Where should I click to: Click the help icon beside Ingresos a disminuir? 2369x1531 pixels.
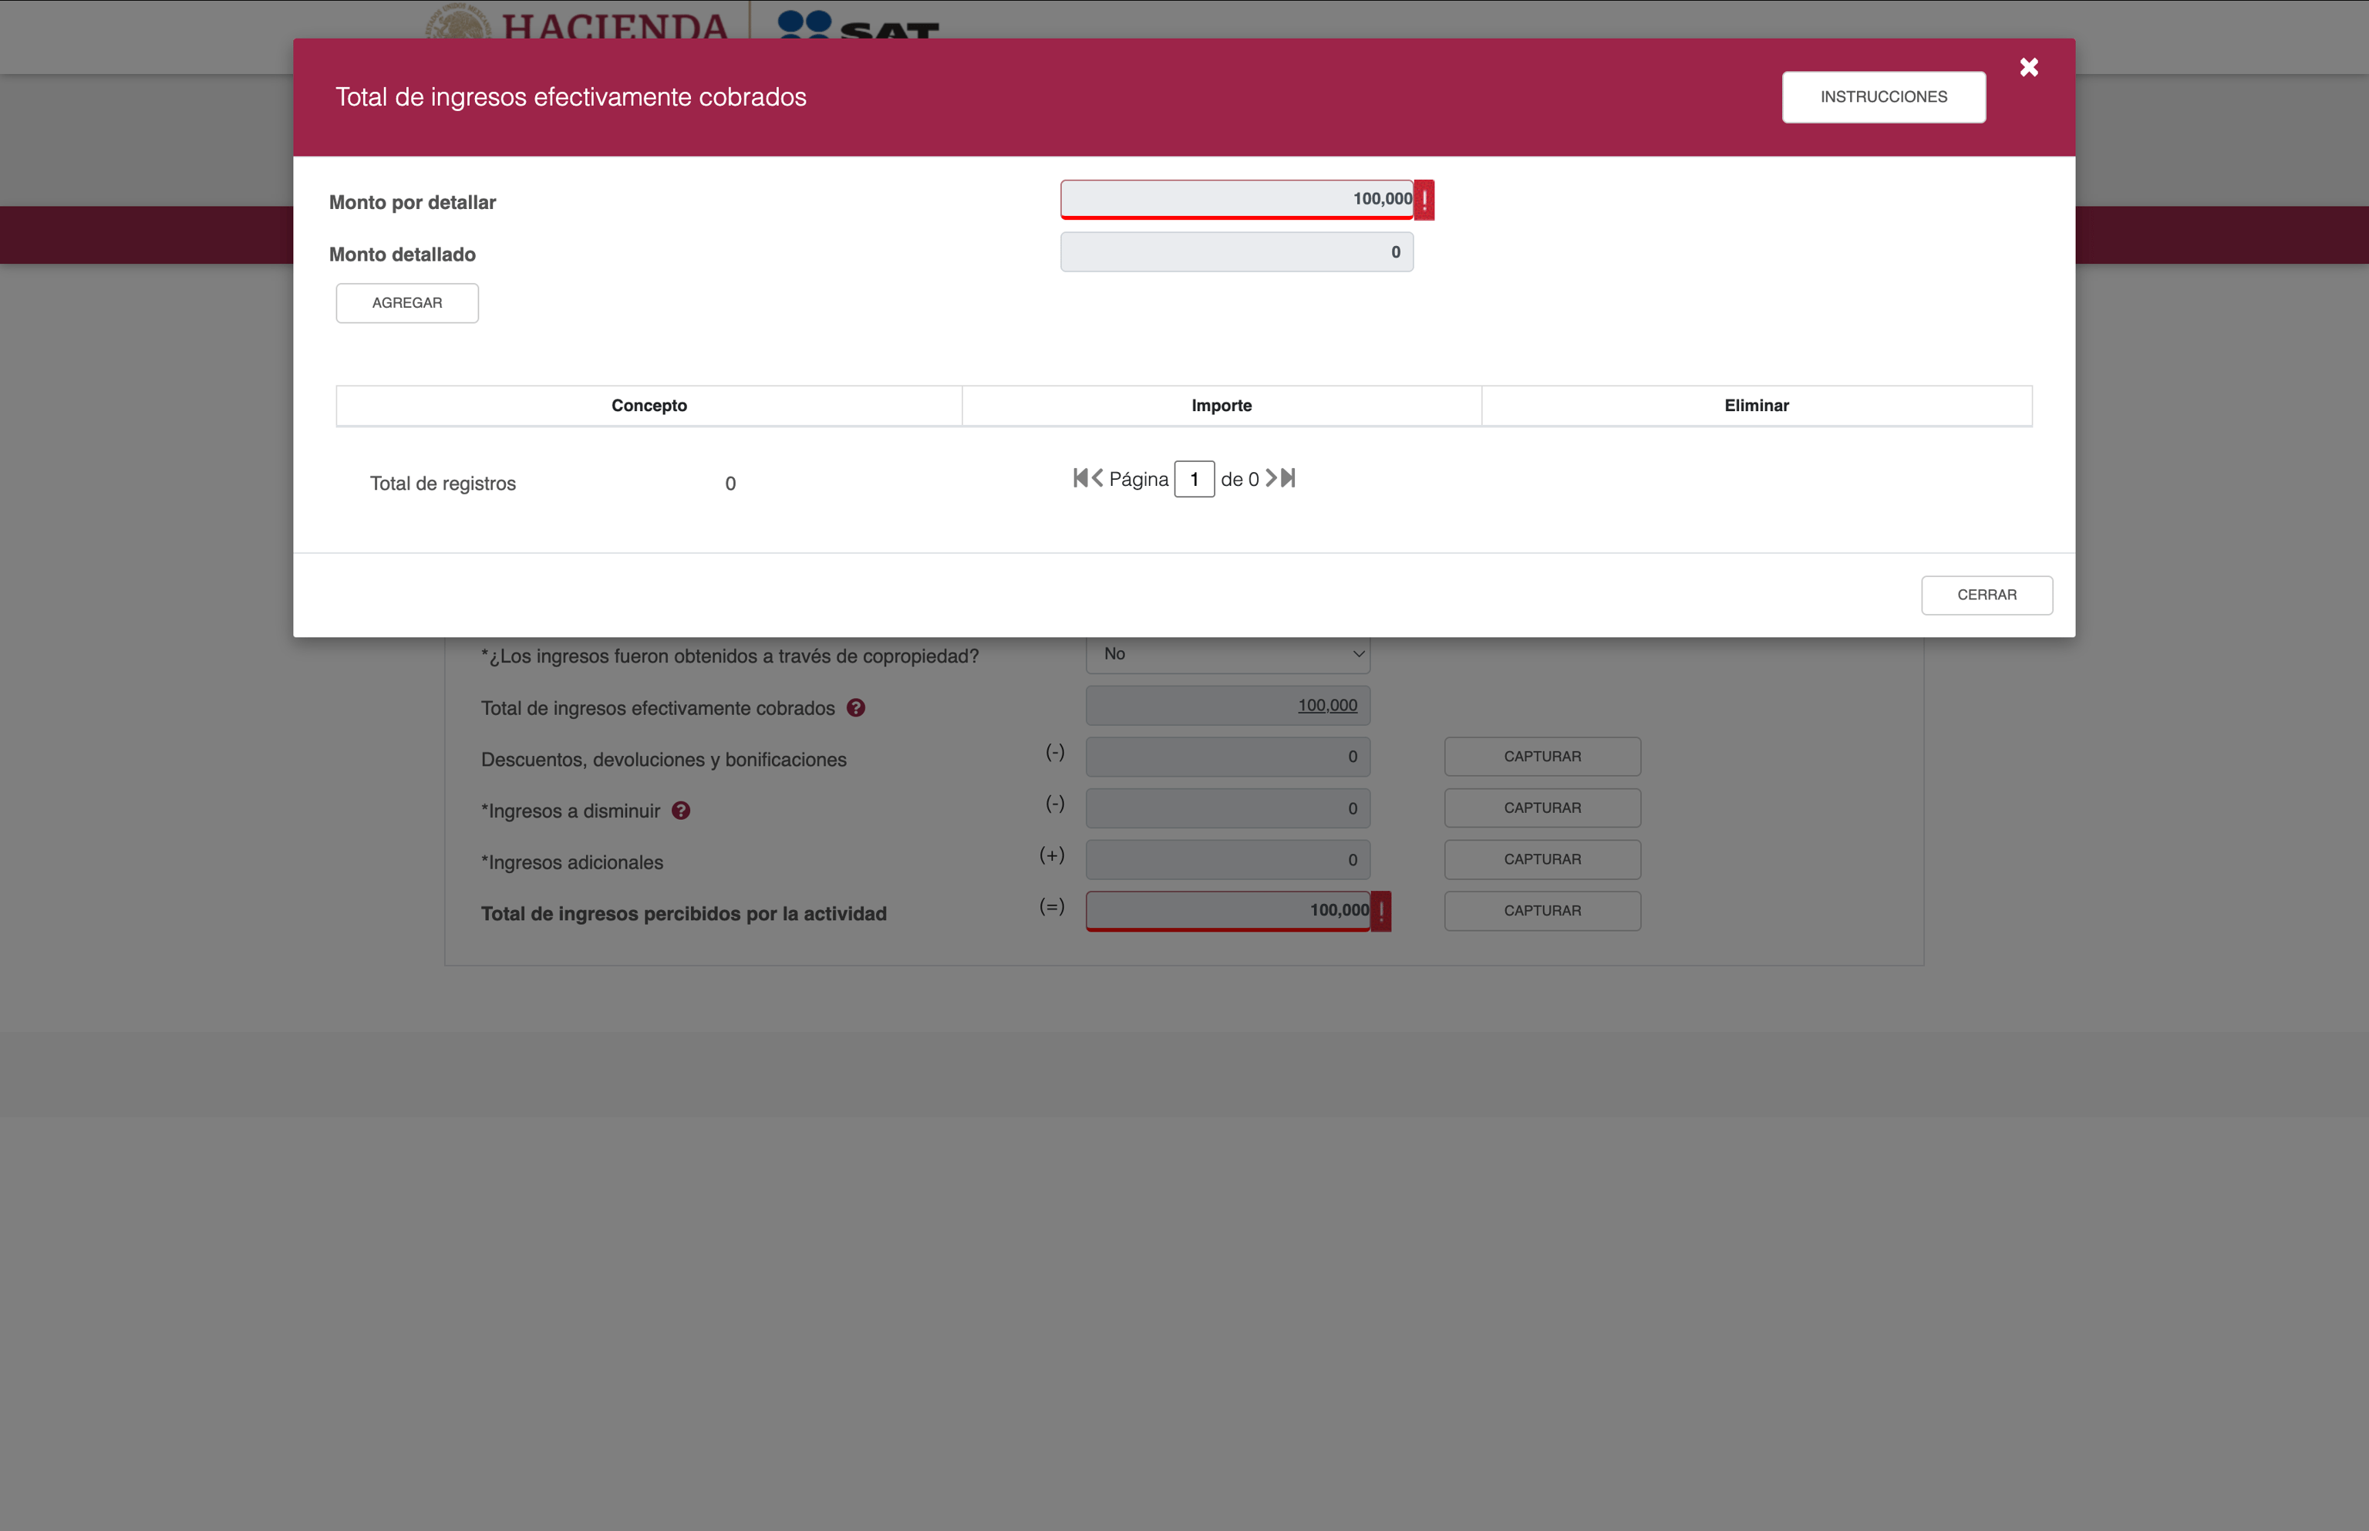coord(681,811)
